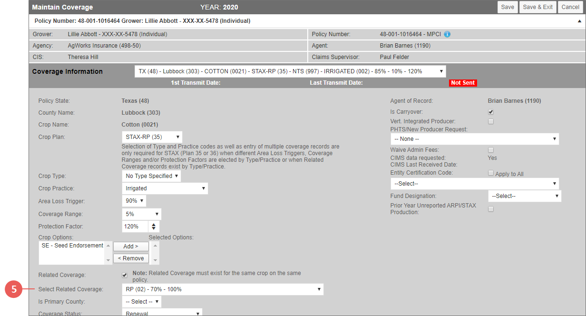Collapse the policy header panel arrow
This screenshot has width=586, height=316.
tap(579, 21)
